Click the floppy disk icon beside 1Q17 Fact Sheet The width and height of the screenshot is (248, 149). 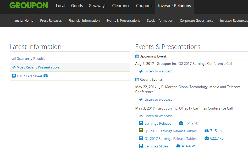coord(14,76)
